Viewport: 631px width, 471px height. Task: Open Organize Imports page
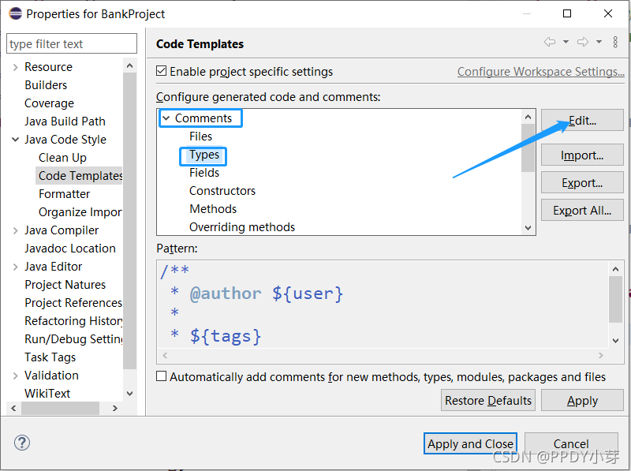coord(80,211)
